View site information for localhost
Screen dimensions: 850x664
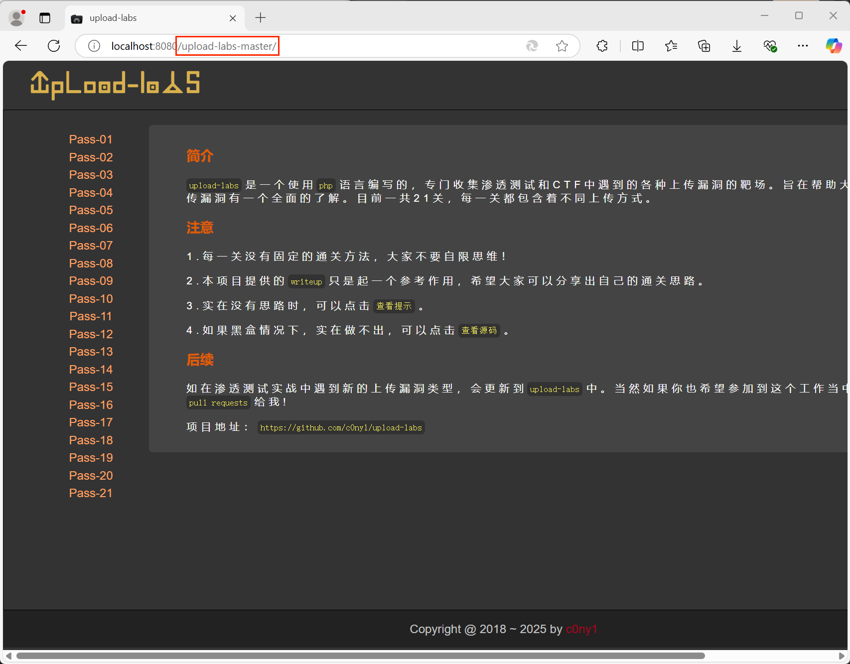pyautogui.click(x=94, y=46)
